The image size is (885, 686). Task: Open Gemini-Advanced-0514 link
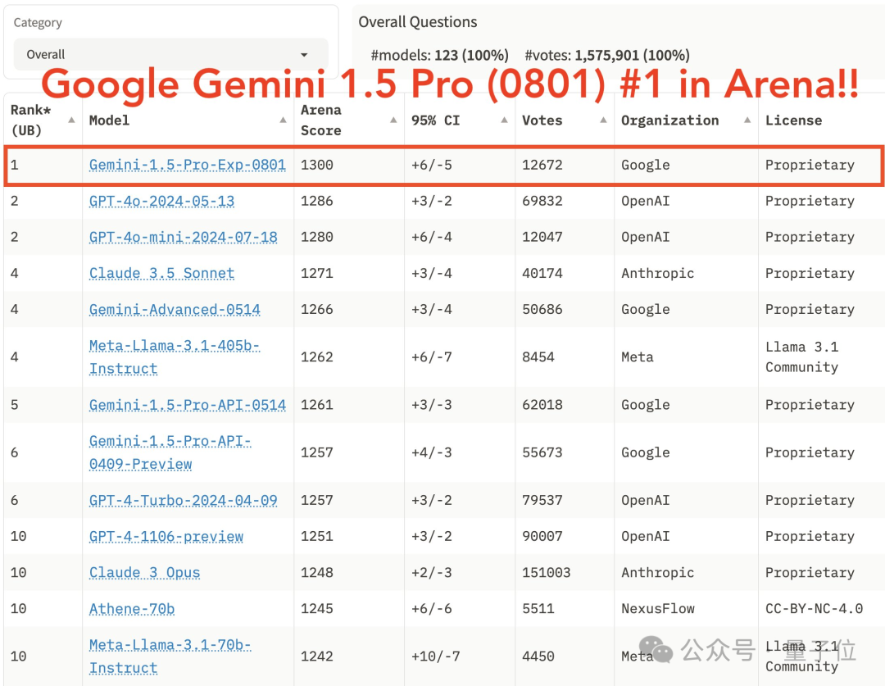tap(175, 310)
